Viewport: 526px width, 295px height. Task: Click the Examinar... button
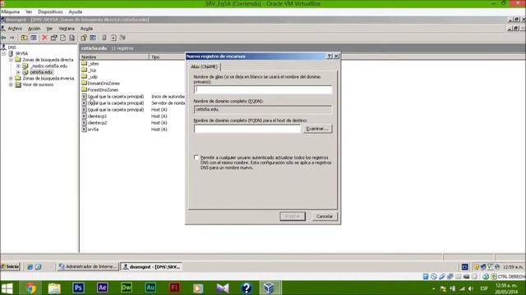[317, 129]
